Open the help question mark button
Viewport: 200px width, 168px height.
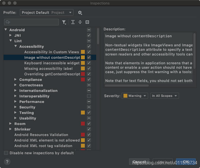click(7, 162)
